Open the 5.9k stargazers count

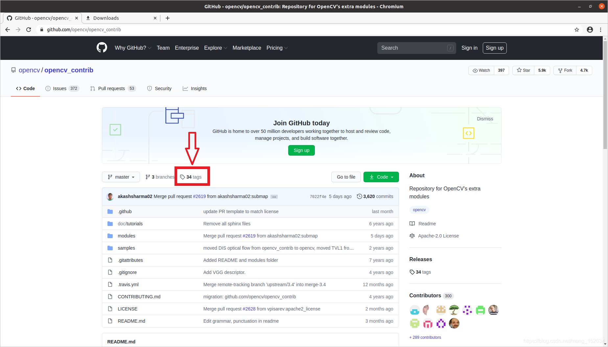coord(542,70)
